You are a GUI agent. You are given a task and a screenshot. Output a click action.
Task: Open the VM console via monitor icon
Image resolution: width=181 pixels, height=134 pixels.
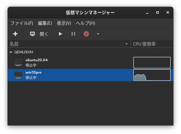pyautogui.click(x=32, y=34)
